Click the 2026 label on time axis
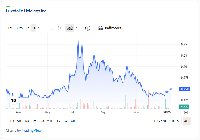Image resolution: width=200 pixels, height=140 pixels. tap(167, 112)
